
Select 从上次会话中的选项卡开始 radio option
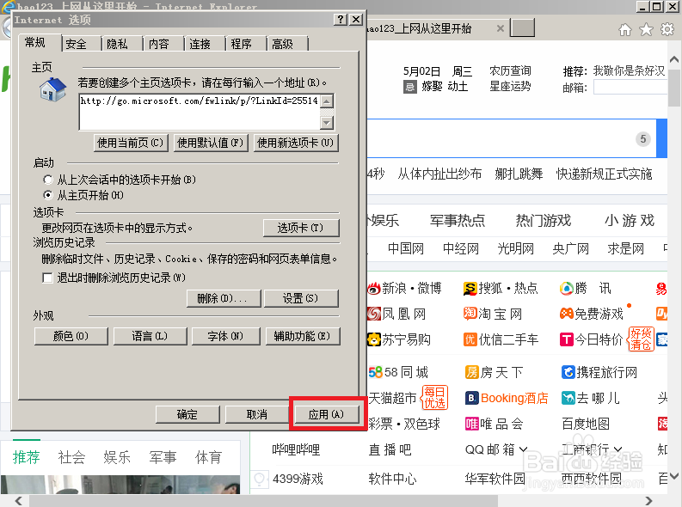(x=48, y=180)
